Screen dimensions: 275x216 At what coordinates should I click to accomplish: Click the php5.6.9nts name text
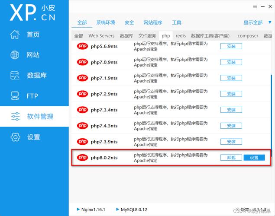(x=104, y=46)
